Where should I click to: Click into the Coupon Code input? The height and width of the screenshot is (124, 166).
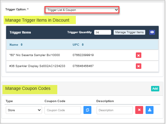(x=63, y=110)
